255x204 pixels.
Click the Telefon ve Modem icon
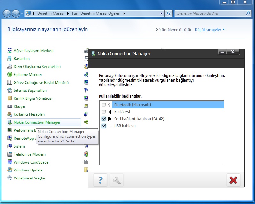pos(10,154)
